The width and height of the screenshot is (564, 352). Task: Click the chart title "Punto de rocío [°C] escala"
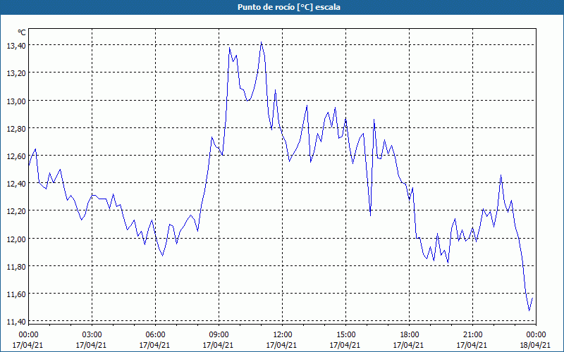coord(289,7)
